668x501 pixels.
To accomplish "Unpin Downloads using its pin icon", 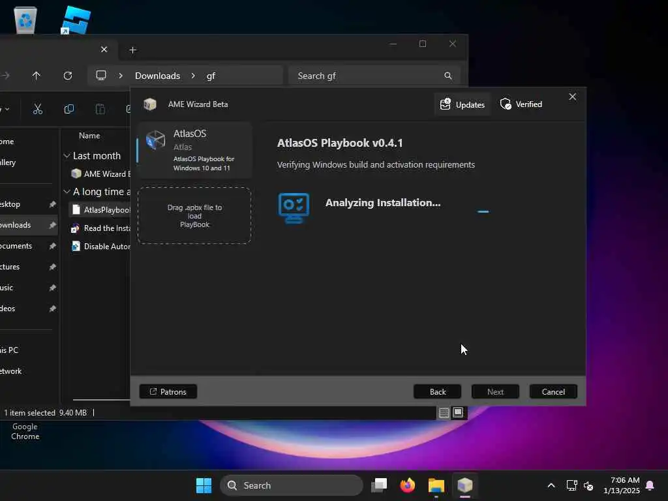I will [x=52, y=225].
